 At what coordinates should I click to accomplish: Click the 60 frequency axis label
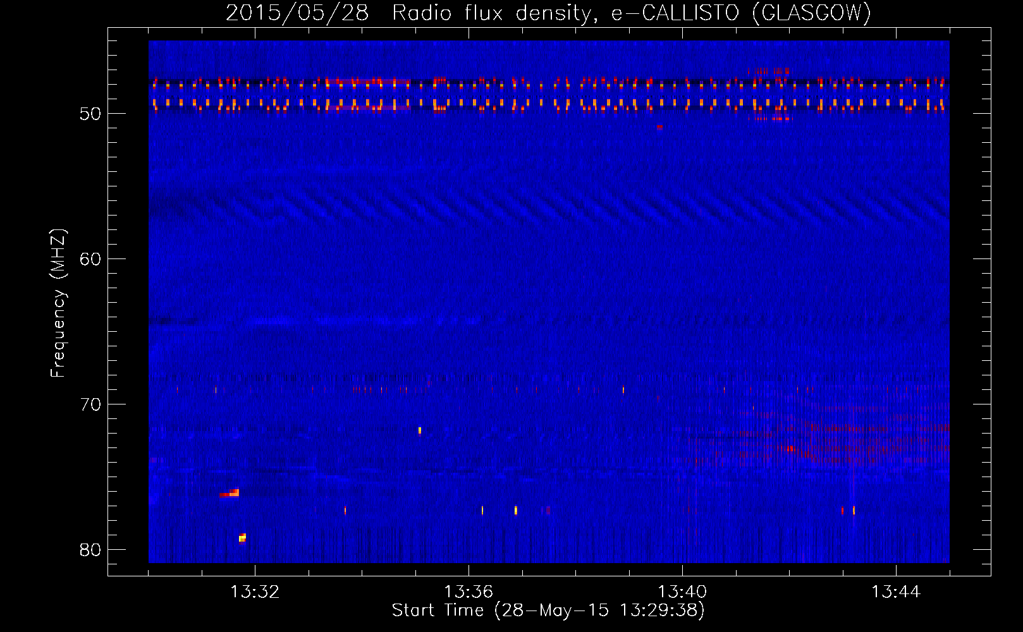pos(90,259)
